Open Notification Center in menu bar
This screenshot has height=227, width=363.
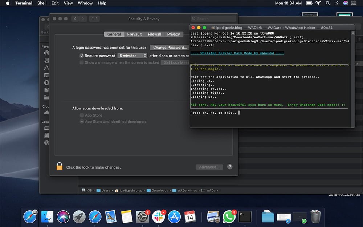tap(354, 3)
